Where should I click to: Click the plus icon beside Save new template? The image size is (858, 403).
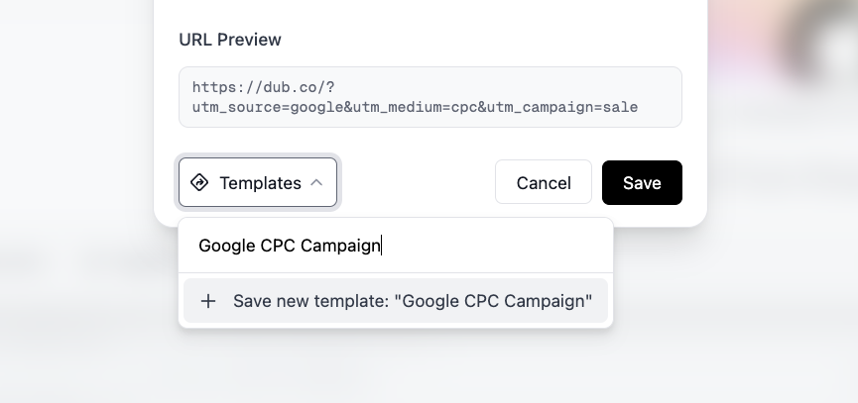coord(208,301)
